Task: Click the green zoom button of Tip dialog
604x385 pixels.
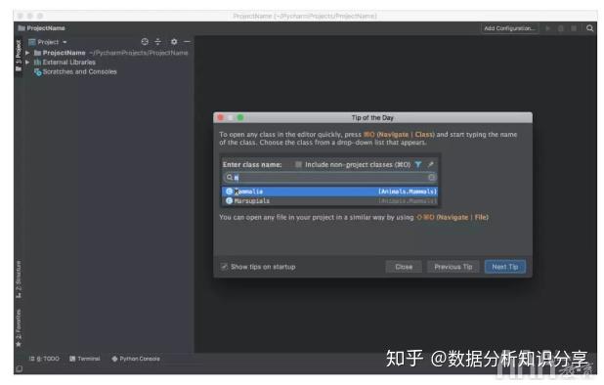Action: (240, 117)
